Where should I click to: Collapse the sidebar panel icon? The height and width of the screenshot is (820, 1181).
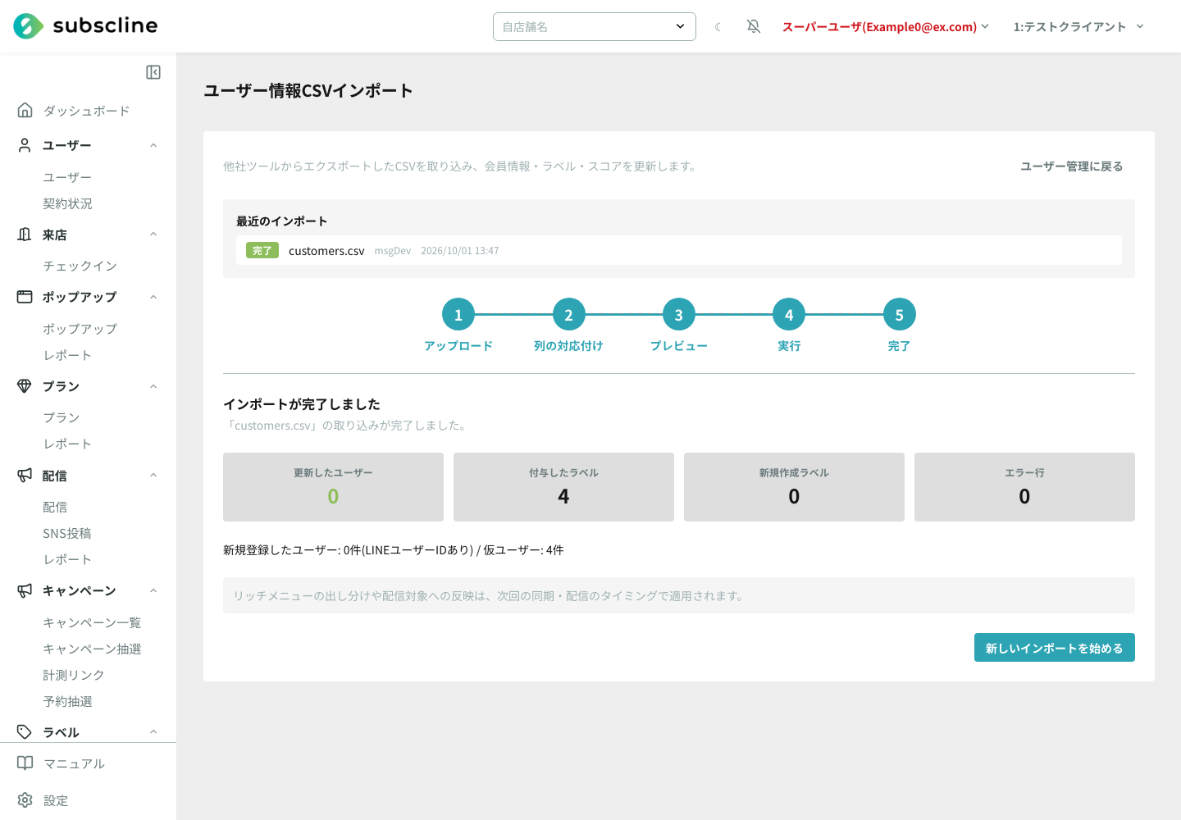coord(153,72)
